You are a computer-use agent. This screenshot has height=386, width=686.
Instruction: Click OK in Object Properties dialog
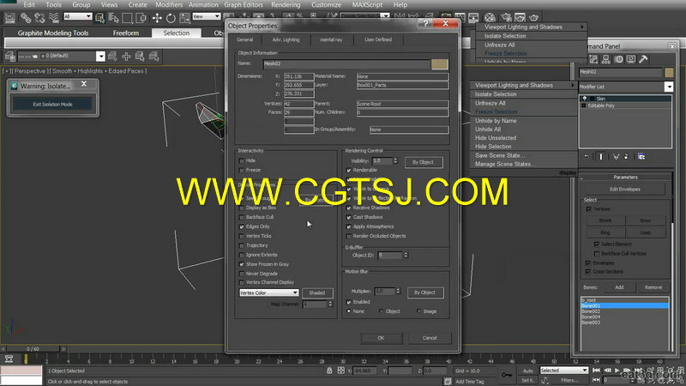[x=381, y=338]
